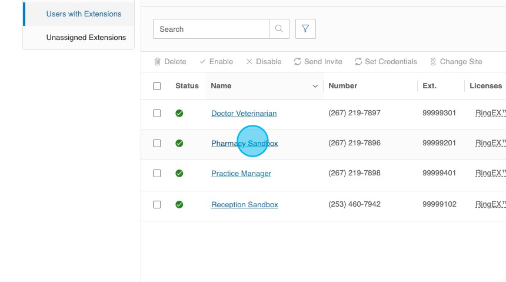Check the Doctor Veterinarian row checkbox
506x282 pixels.
tap(157, 113)
